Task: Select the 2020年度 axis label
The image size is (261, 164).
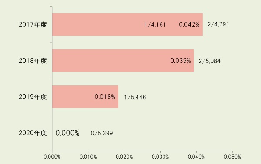Action: pos(33,133)
